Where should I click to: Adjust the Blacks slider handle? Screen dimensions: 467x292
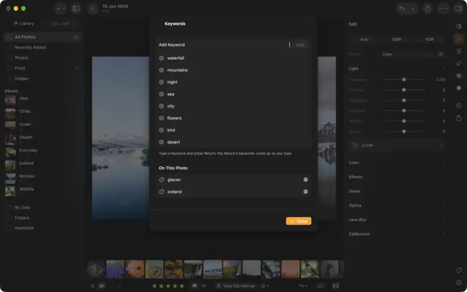[404, 131]
